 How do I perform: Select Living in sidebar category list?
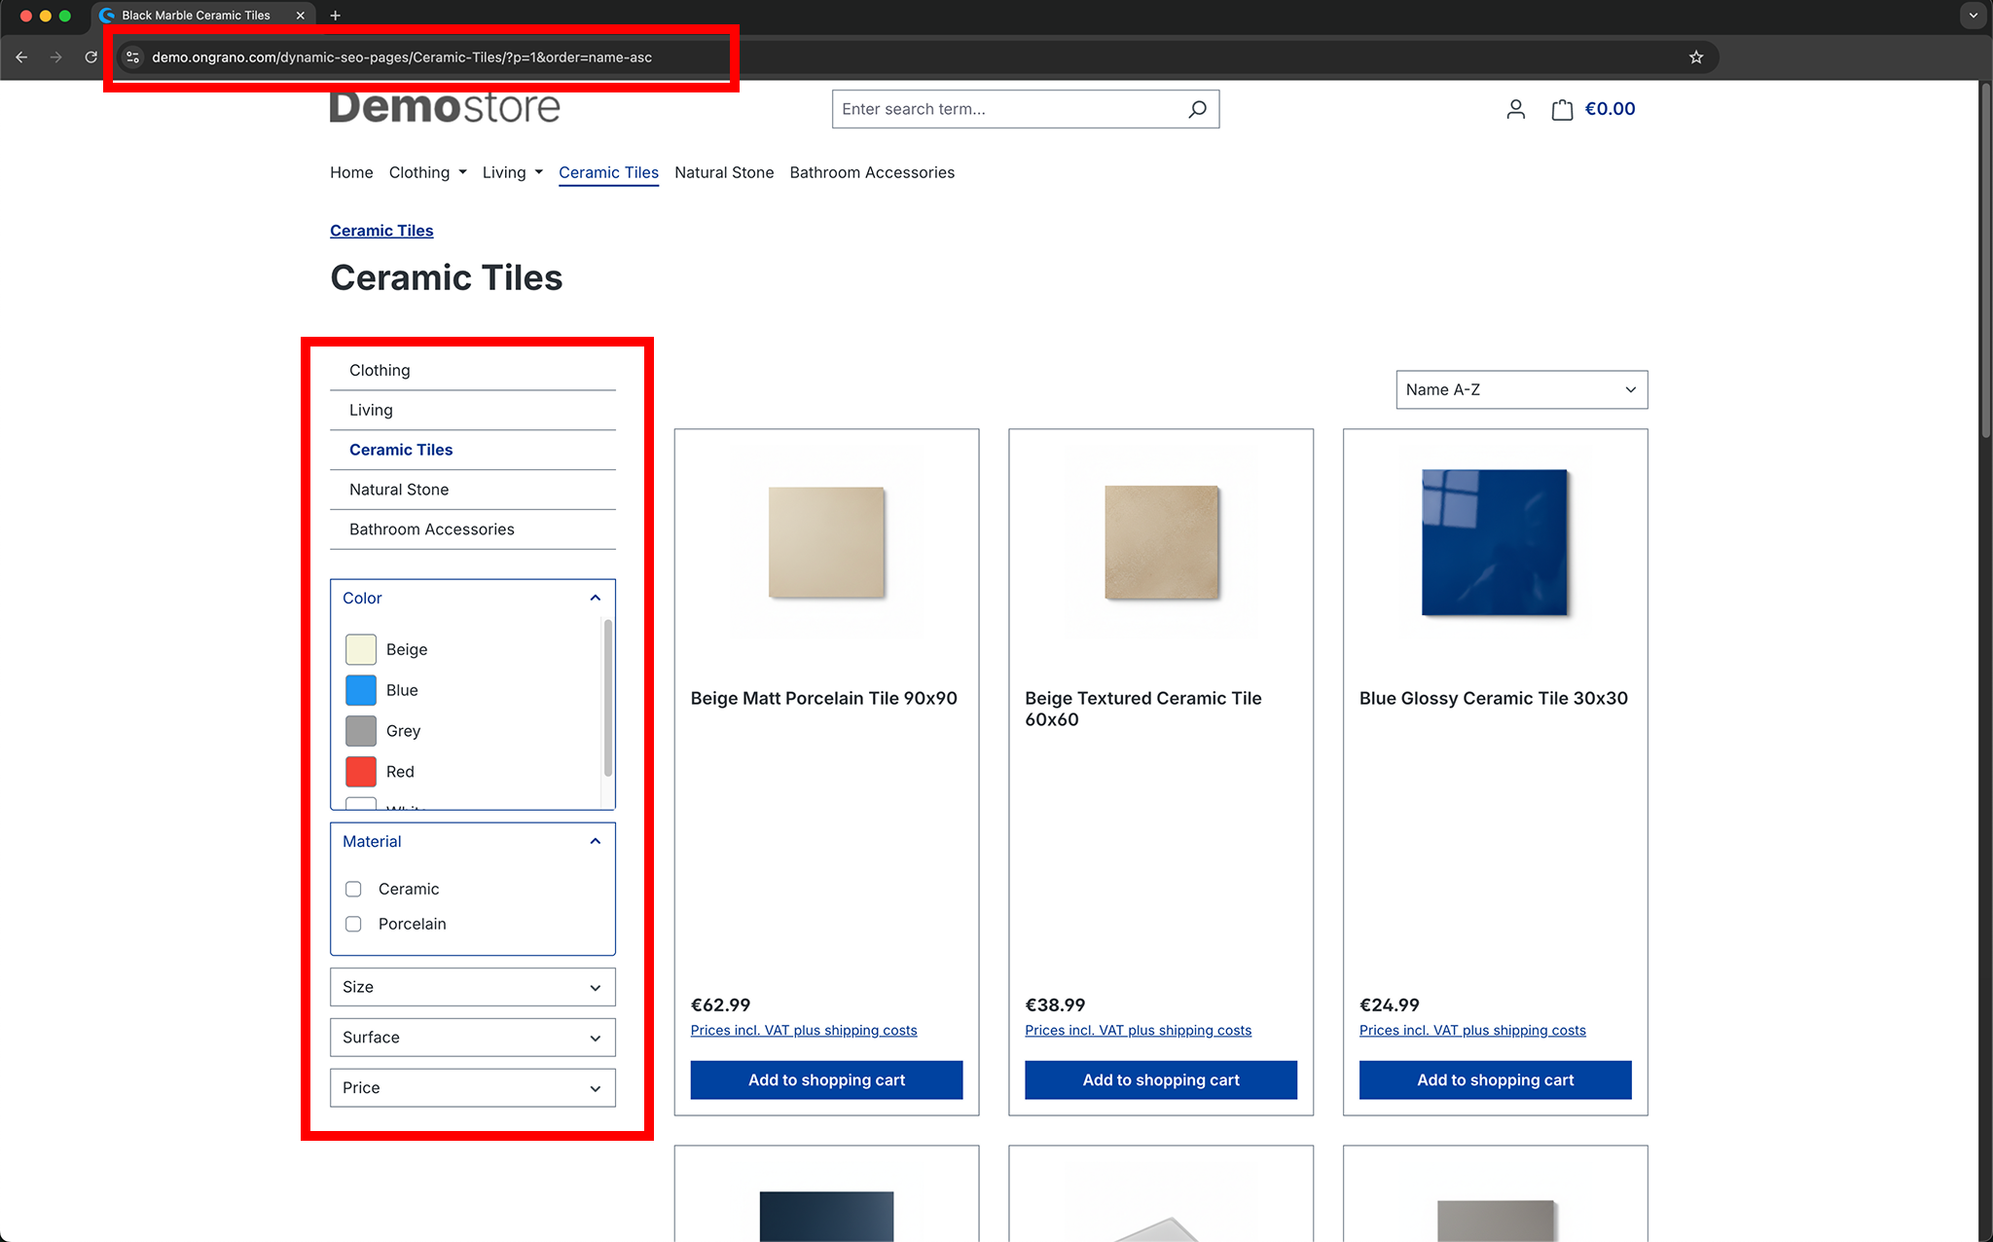[473, 410]
